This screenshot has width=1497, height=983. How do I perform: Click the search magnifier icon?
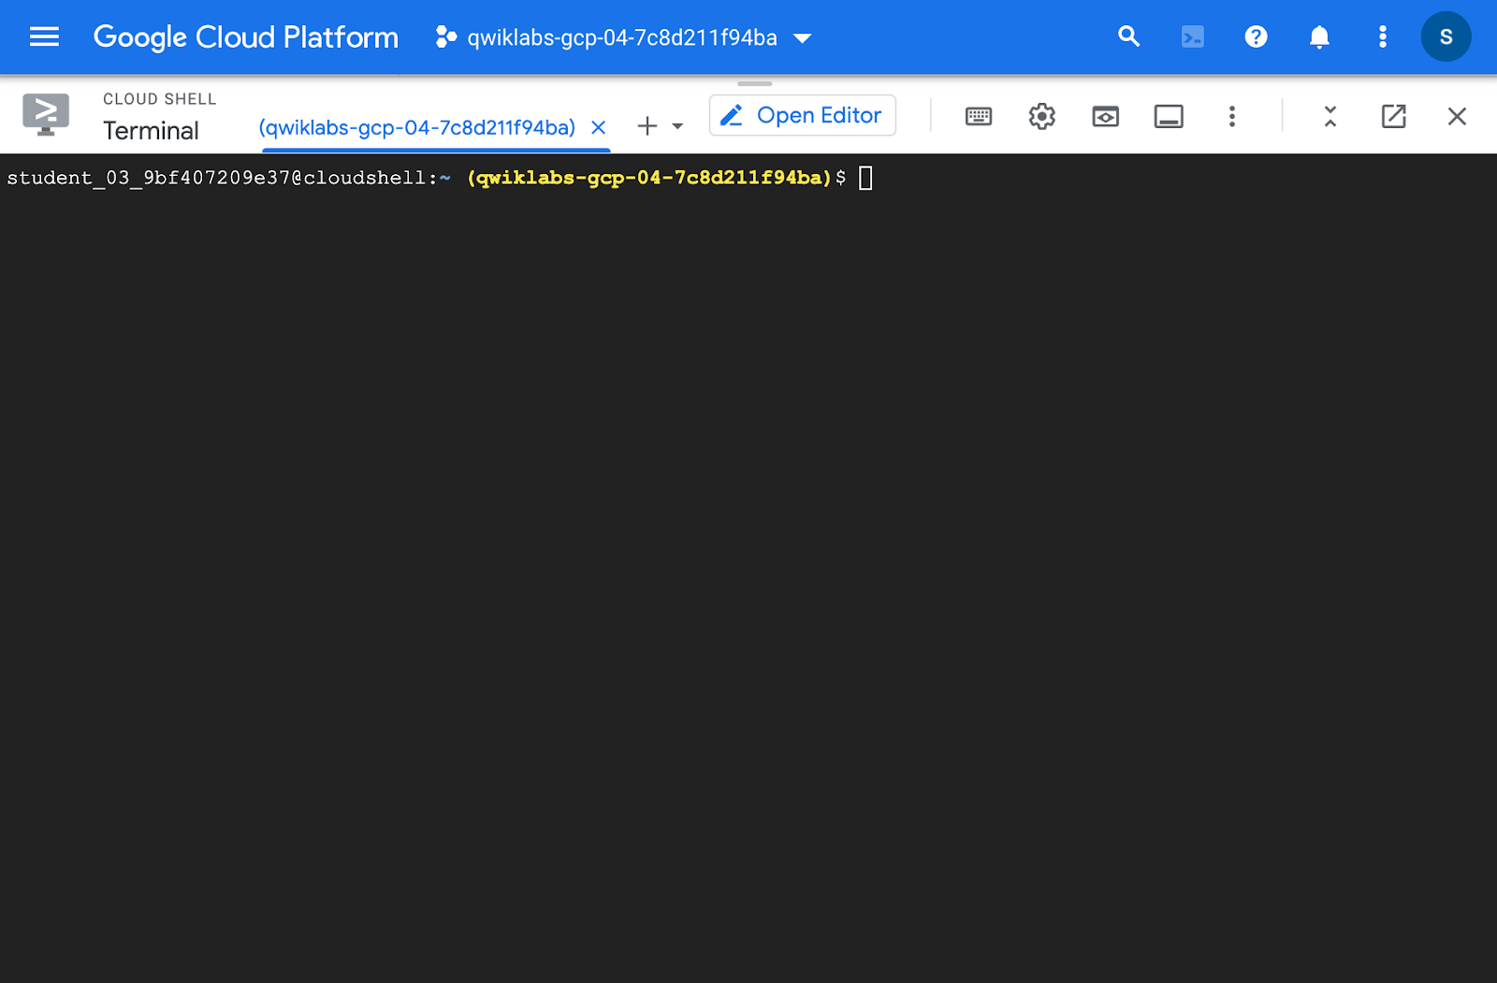pyautogui.click(x=1128, y=37)
